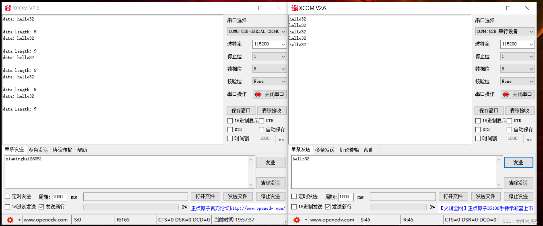Image resolution: width=543 pixels, height=226 pixels.
Task: Open 停止位 dropdown in left window
Action: pyautogui.click(x=270, y=56)
